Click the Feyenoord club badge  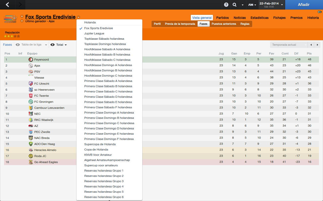(31, 60)
